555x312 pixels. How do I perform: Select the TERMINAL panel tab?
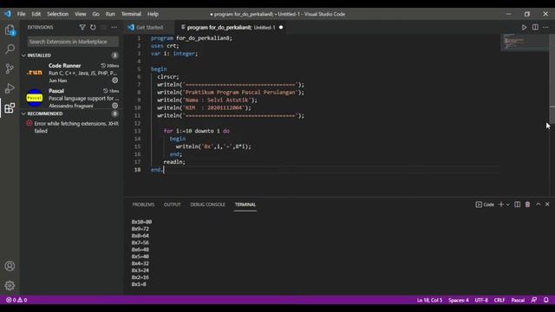[x=245, y=205]
